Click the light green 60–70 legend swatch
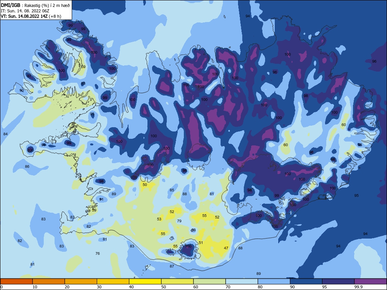 coord(209,281)
